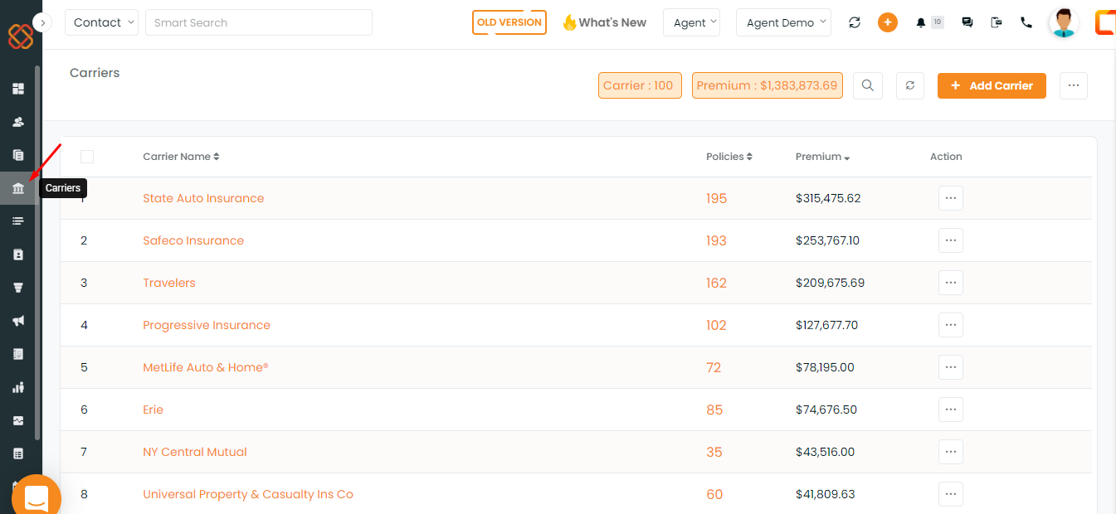Open the Erie carrier link
Image resolution: width=1116 pixels, height=514 pixels.
[x=153, y=410]
